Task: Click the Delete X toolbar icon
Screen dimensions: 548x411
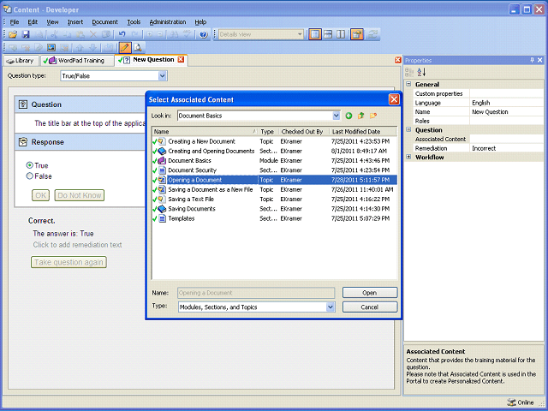Action: click(93, 34)
